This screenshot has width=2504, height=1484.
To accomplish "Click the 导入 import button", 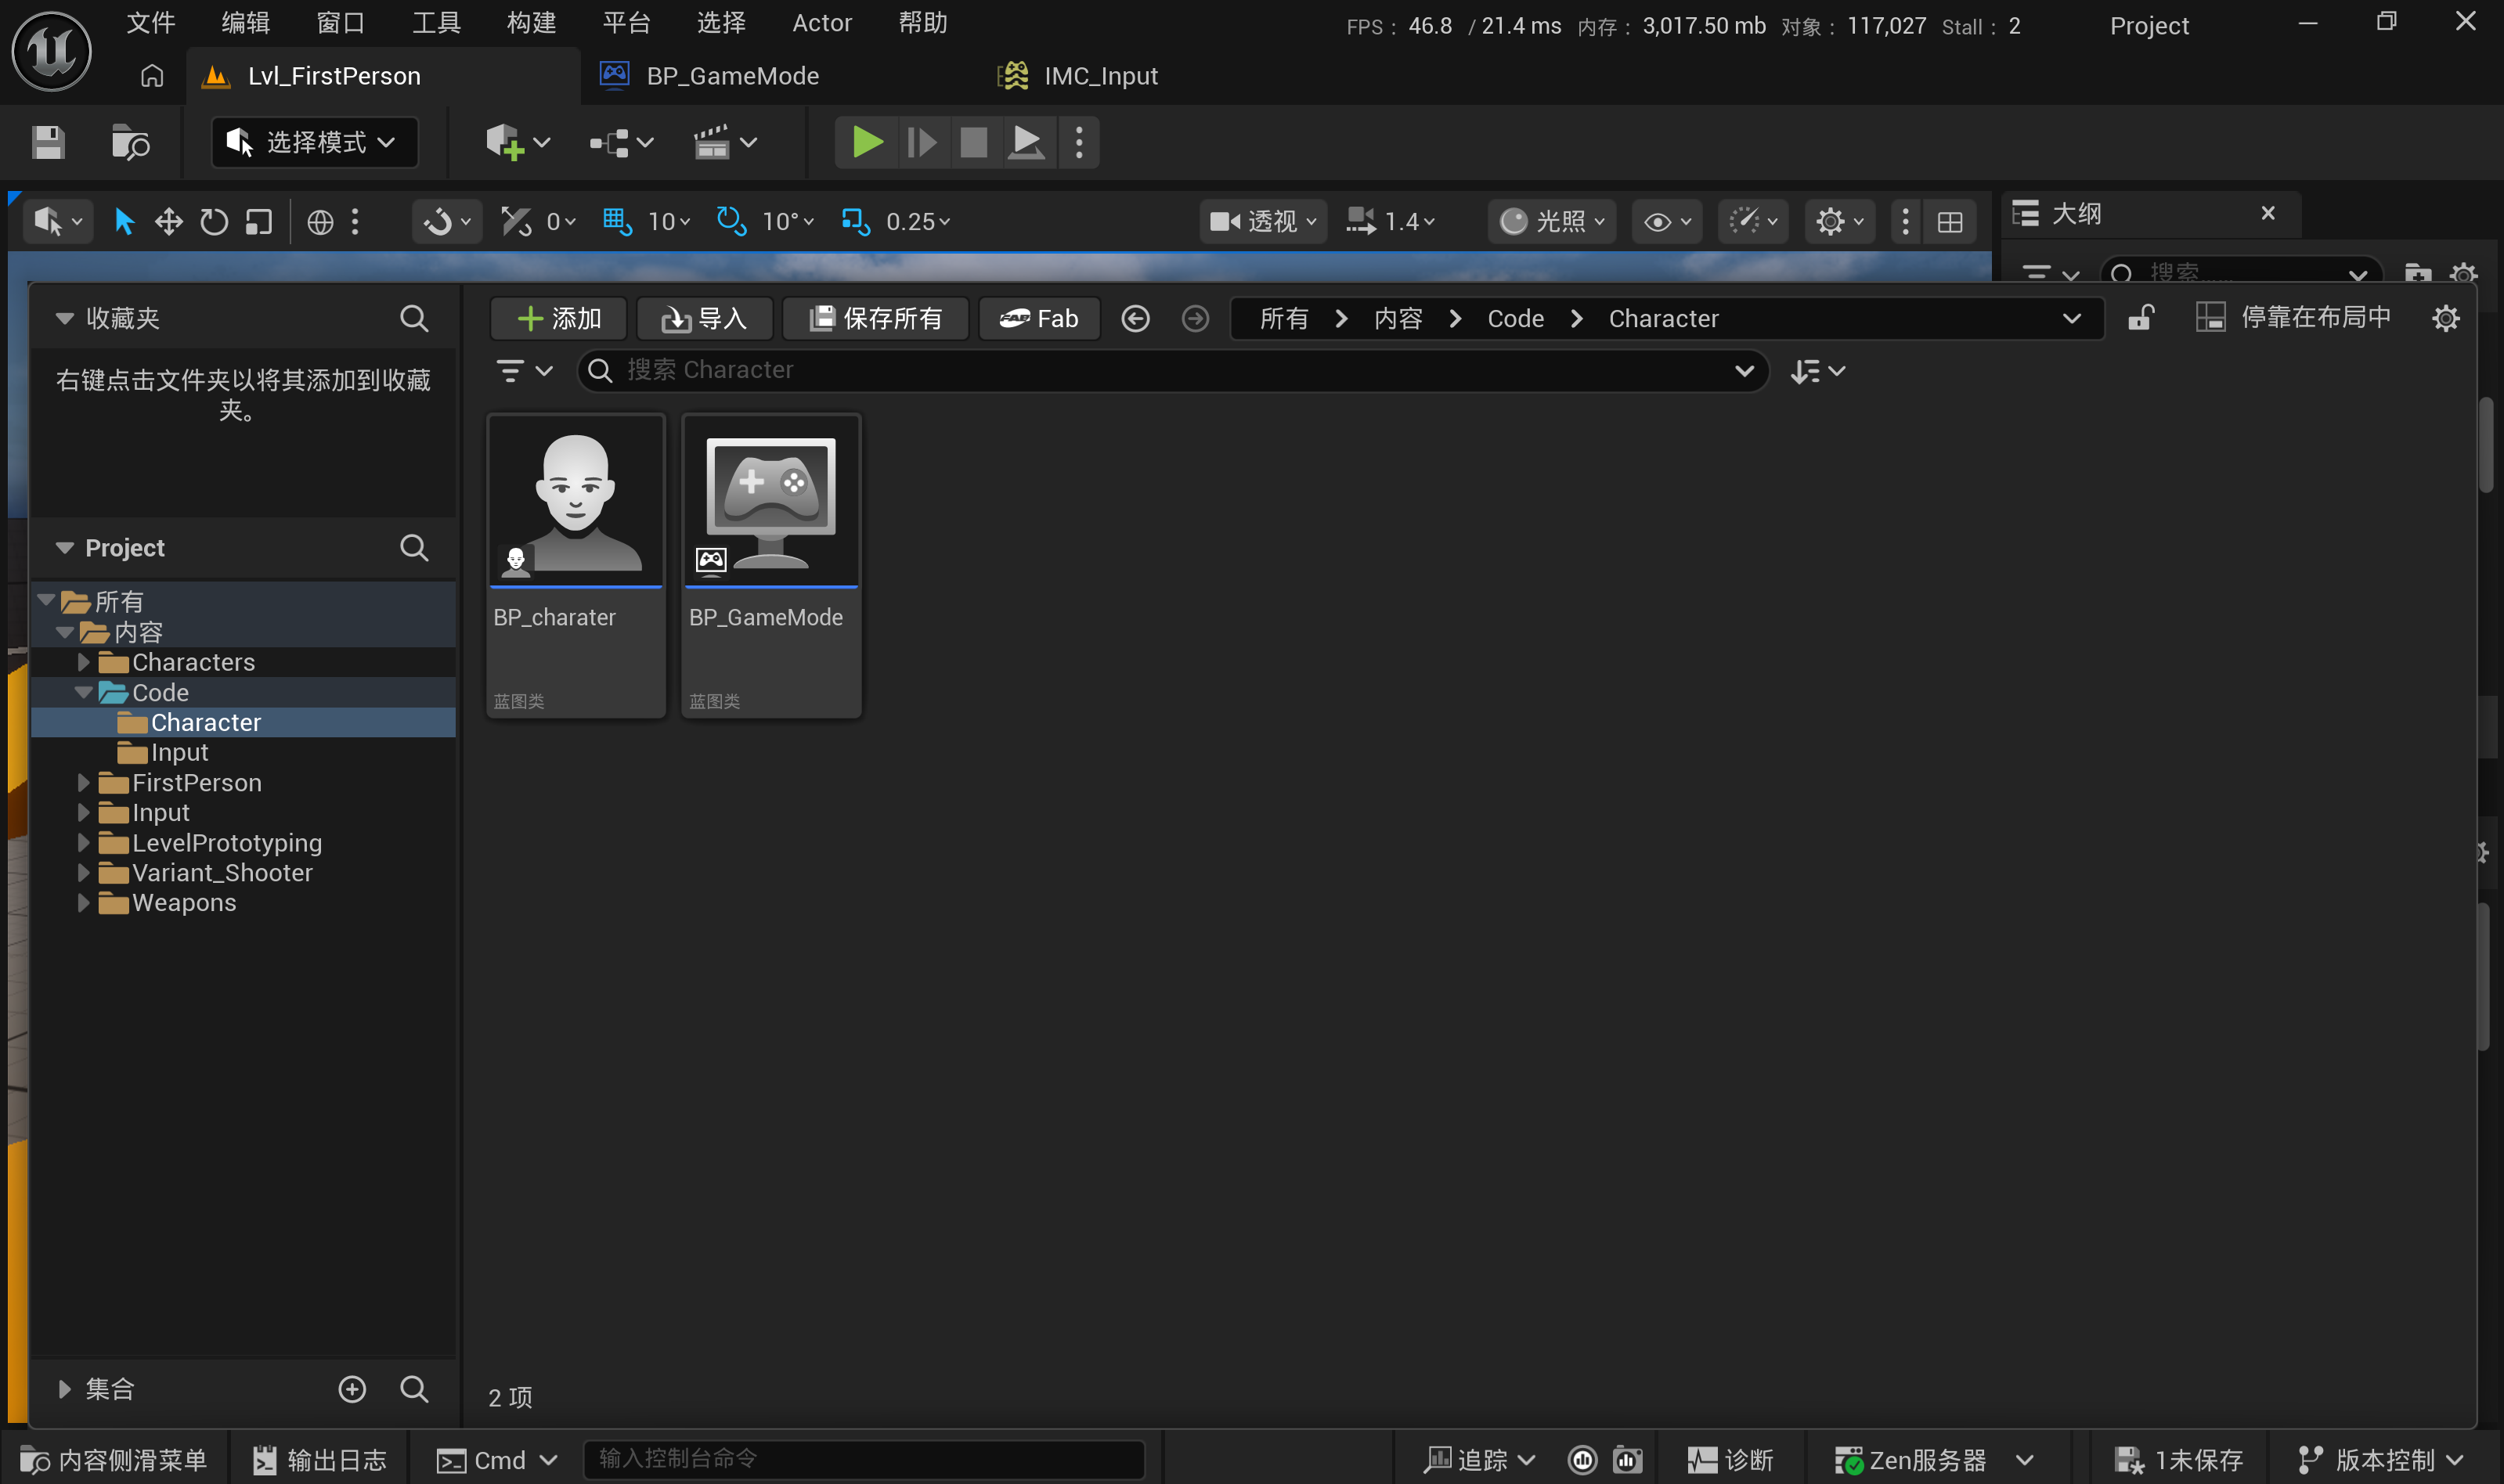I will 704,318.
